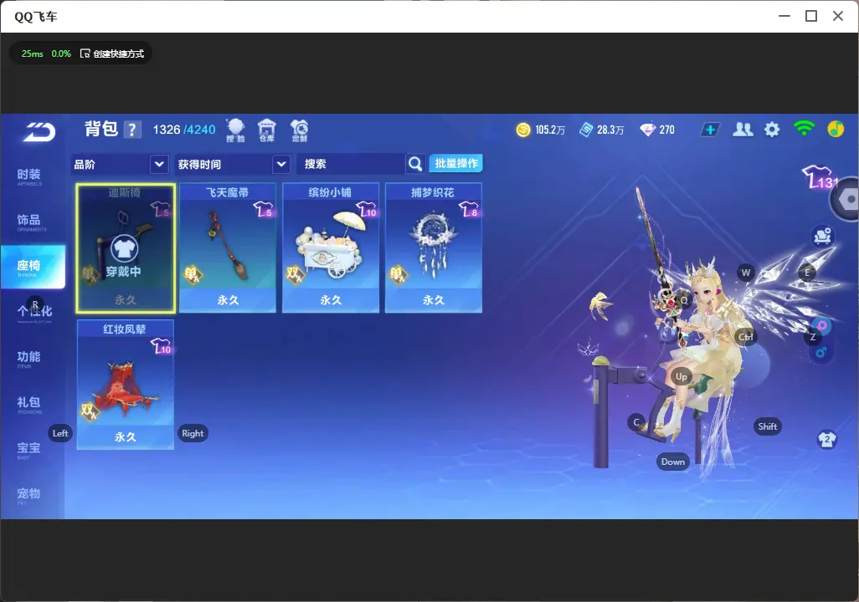
Task: Click the C key overlay button
Action: point(636,422)
